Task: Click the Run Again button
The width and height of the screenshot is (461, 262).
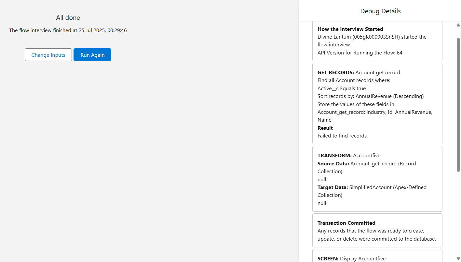Action: click(x=92, y=54)
